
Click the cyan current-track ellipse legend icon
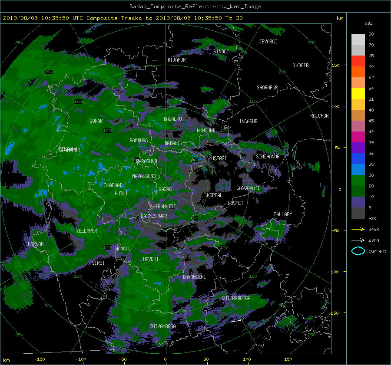(x=358, y=251)
